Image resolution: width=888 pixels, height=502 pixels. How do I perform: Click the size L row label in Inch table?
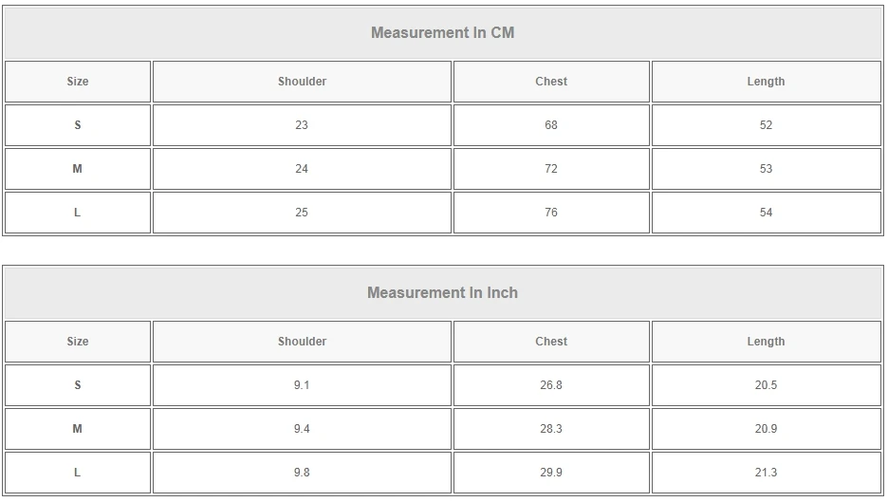coord(78,473)
